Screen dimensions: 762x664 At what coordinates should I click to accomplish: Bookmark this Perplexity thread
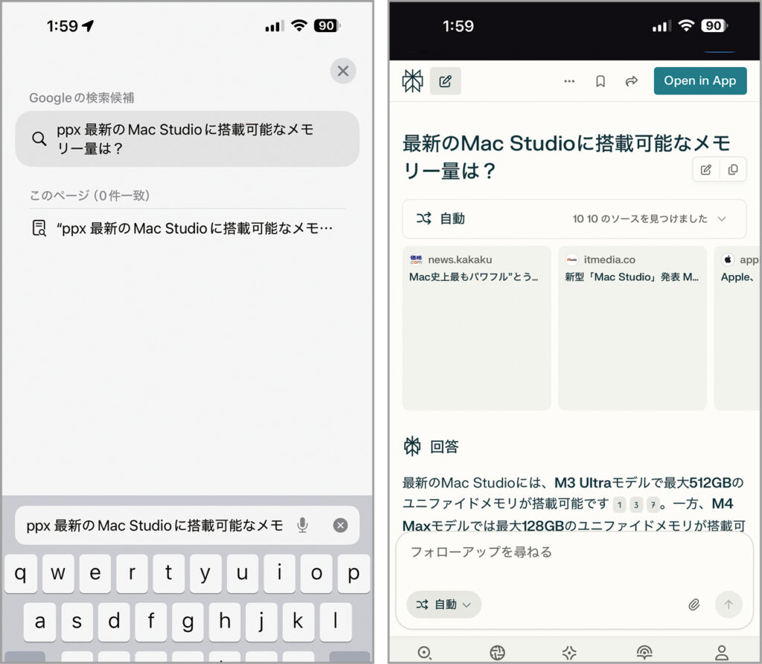click(x=601, y=81)
